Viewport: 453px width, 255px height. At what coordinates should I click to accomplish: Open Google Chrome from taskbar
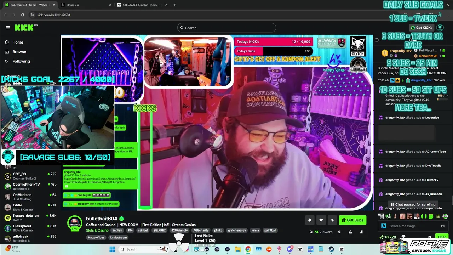(x=248, y=249)
